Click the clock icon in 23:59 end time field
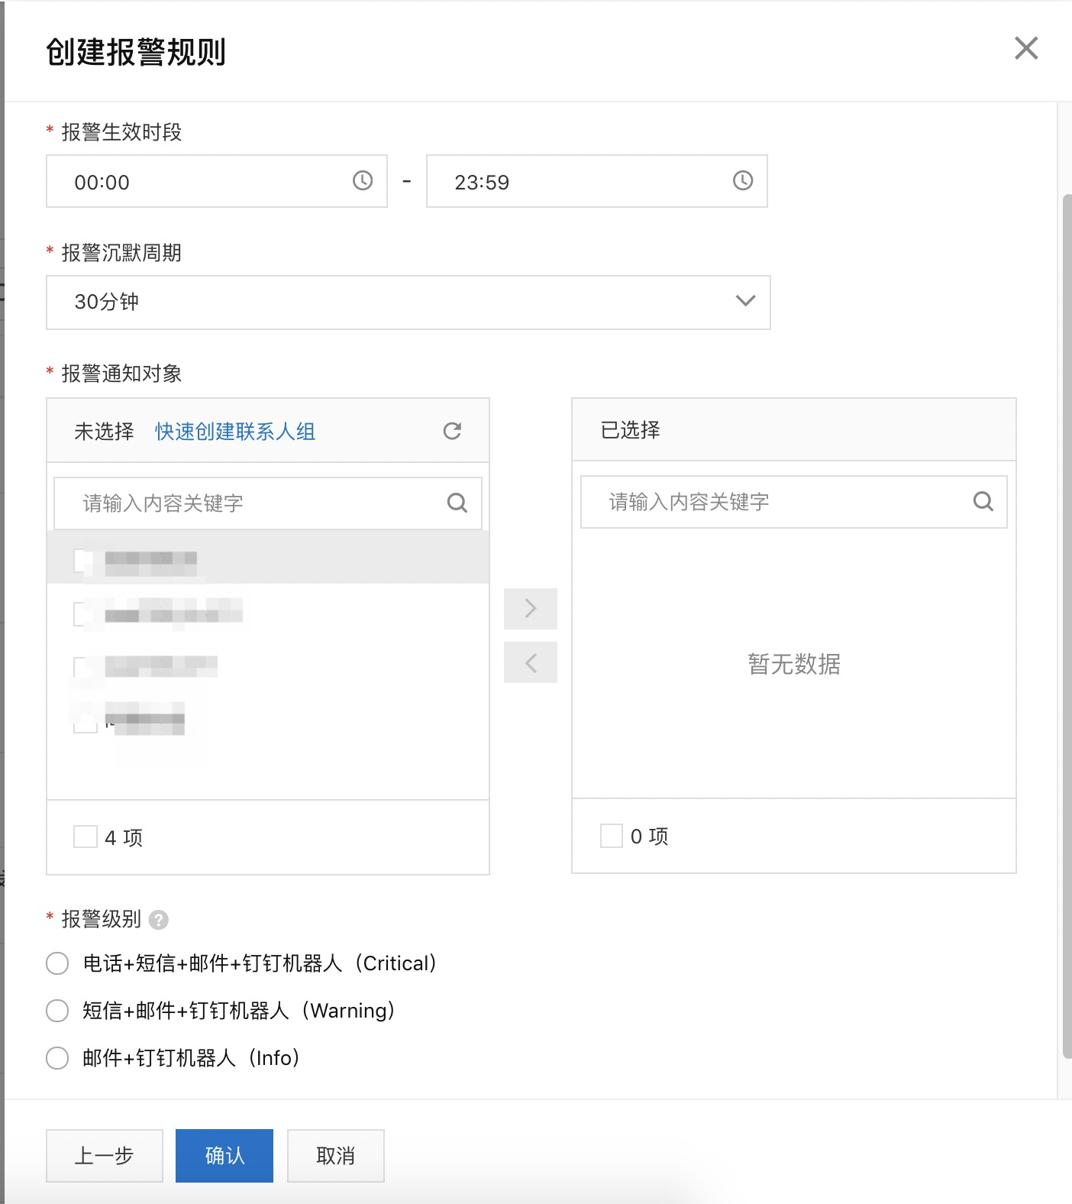 tap(743, 180)
